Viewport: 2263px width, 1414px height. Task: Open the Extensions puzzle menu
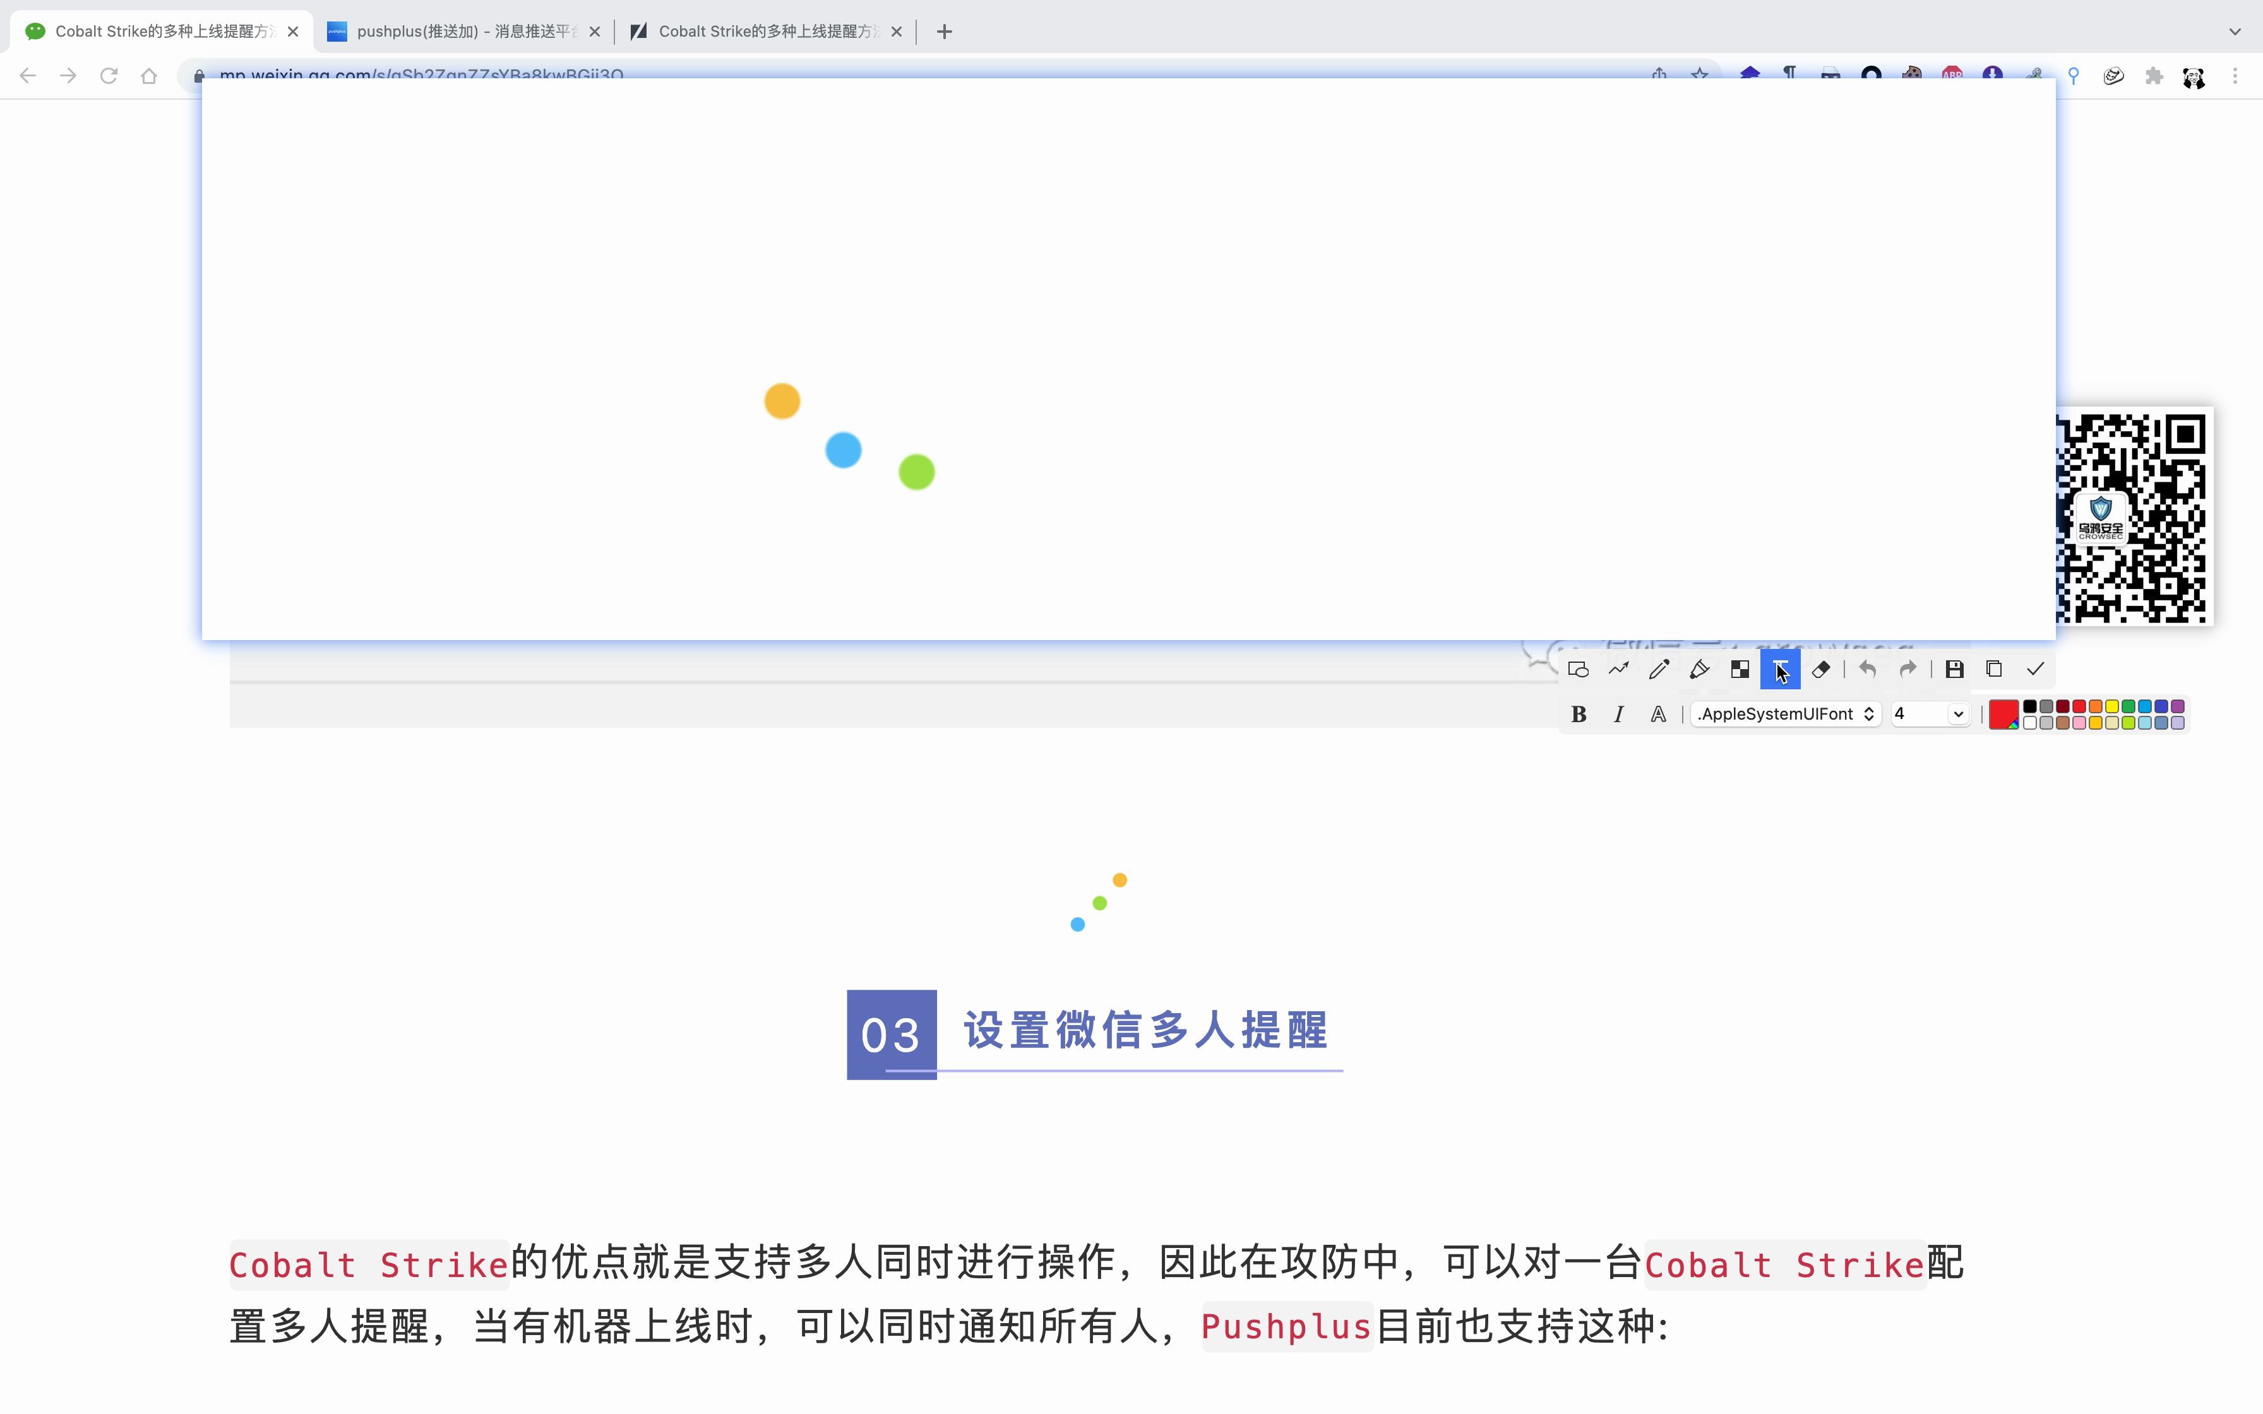coord(2154,76)
